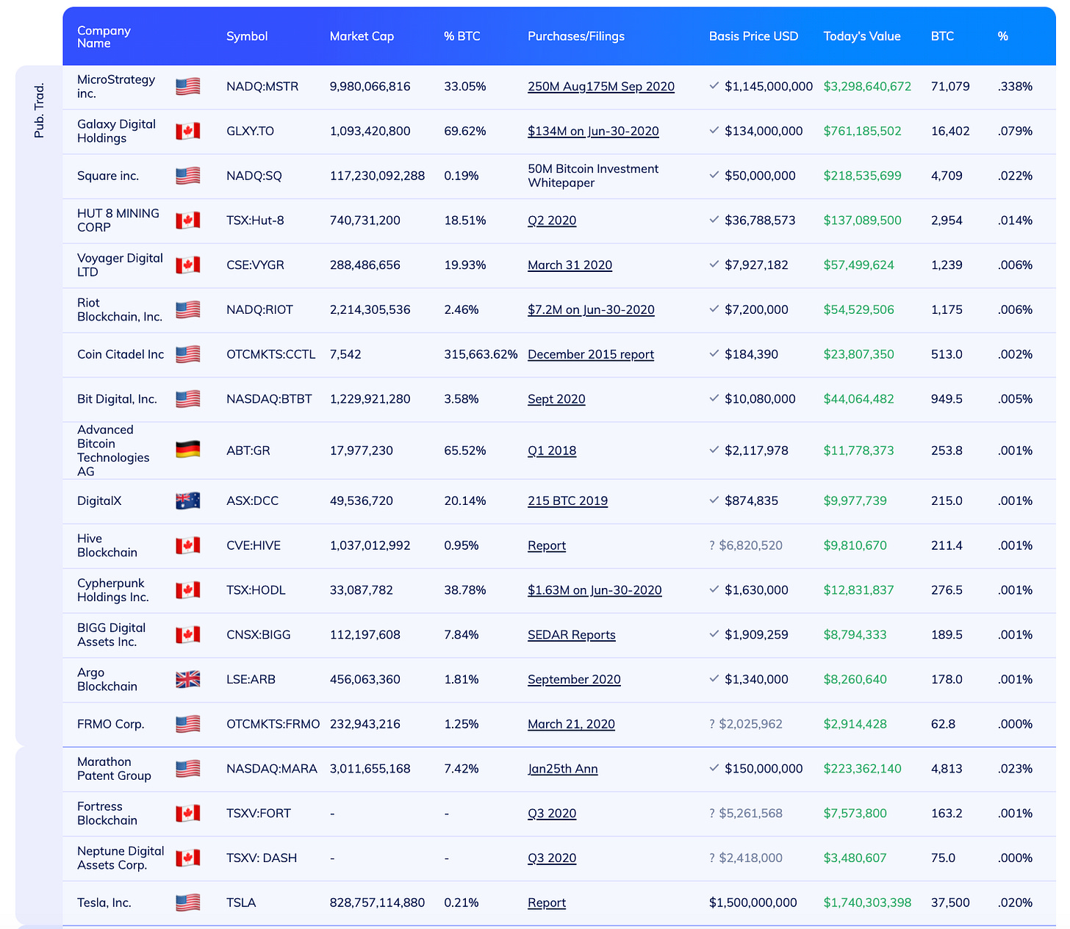This screenshot has width=1070, height=929.
Task: Click the German flag beside Advanced Bitcoin Technologies
Action: coord(187,450)
